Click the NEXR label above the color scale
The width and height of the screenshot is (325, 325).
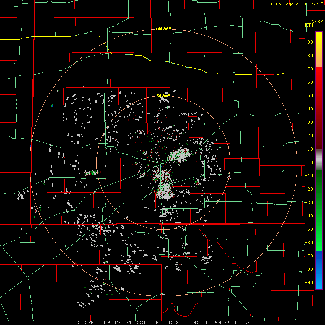[x=317, y=22]
